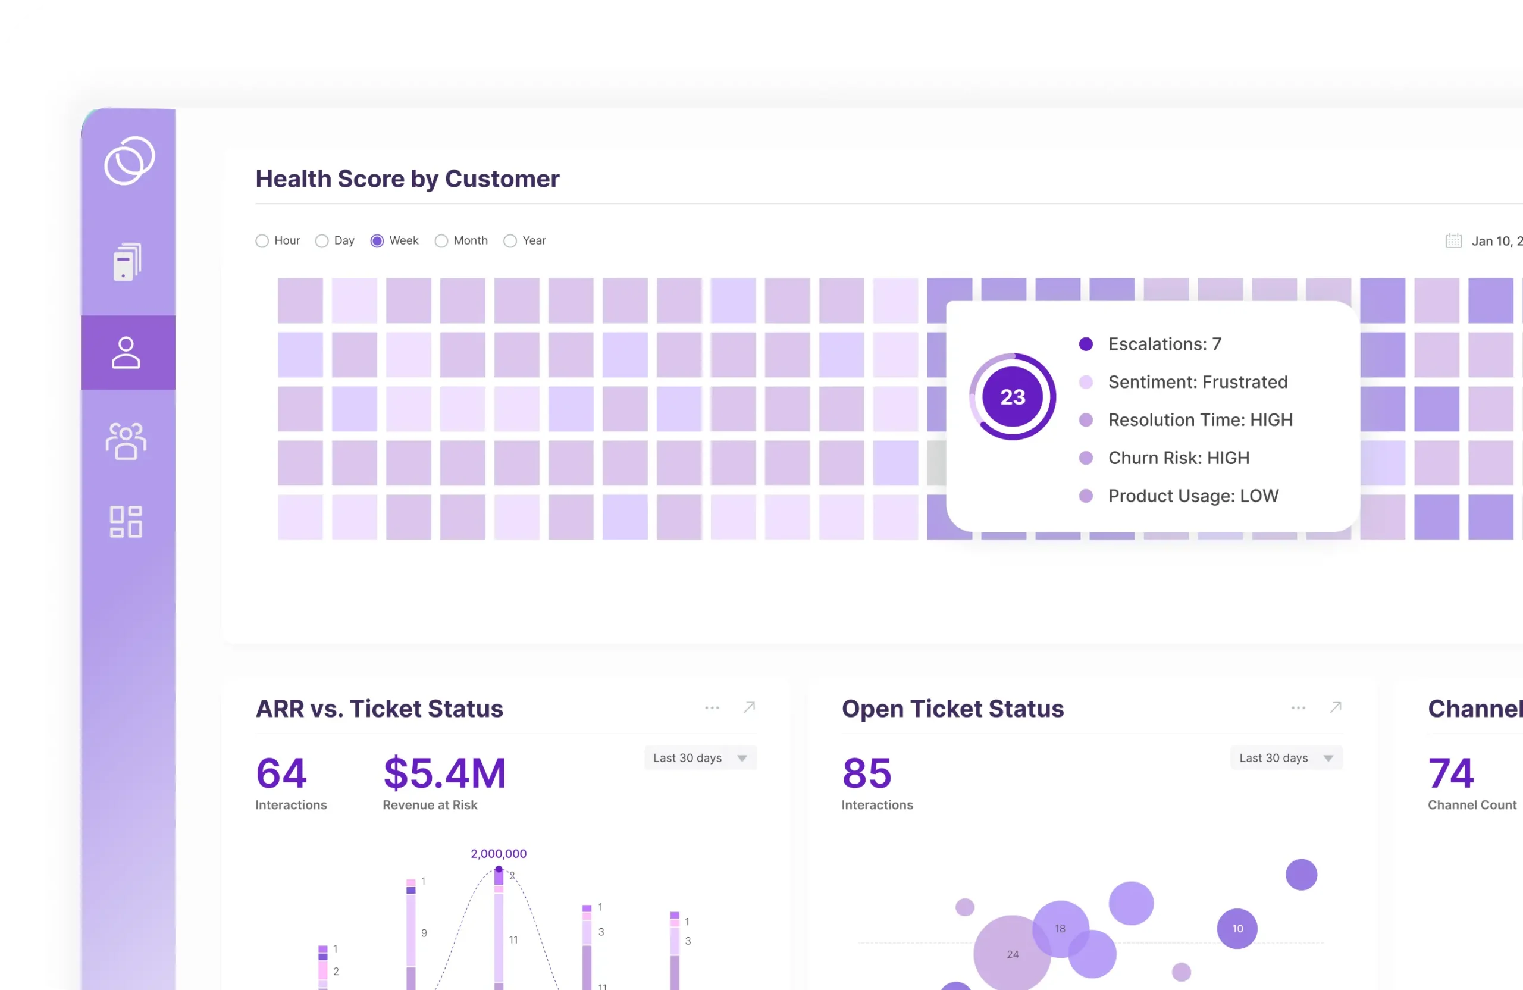Click the Escalations: 7 legend entry
The image size is (1523, 990).
[x=1150, y=344]
